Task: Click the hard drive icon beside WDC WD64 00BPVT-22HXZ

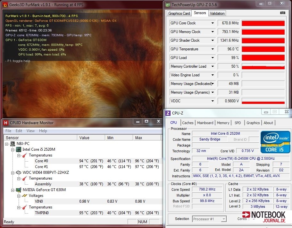Action: pyautogui.click(x=19, y=173)
